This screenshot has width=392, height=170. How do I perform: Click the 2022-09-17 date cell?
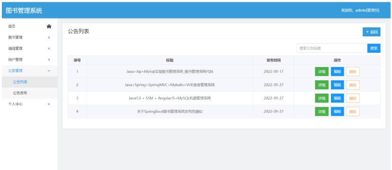pos(274,71)
